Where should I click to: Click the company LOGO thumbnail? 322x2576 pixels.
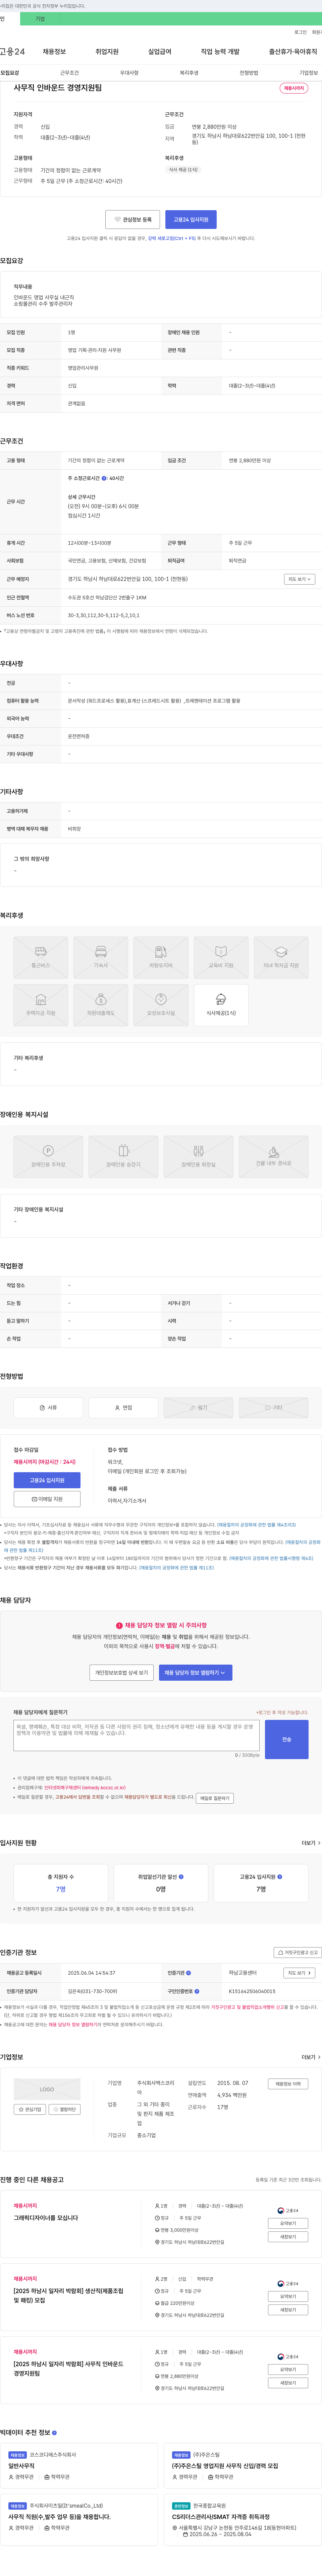tap(47, 2089)
